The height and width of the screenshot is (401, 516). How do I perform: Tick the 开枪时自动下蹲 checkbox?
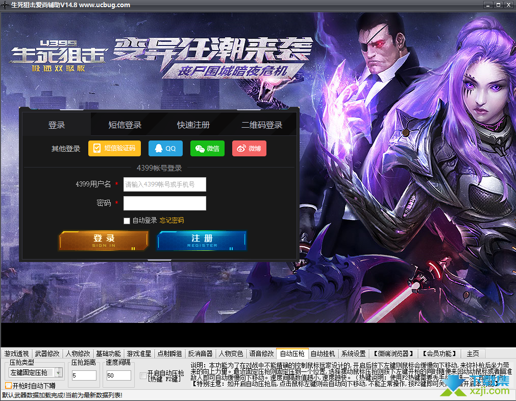pos(8,385)
